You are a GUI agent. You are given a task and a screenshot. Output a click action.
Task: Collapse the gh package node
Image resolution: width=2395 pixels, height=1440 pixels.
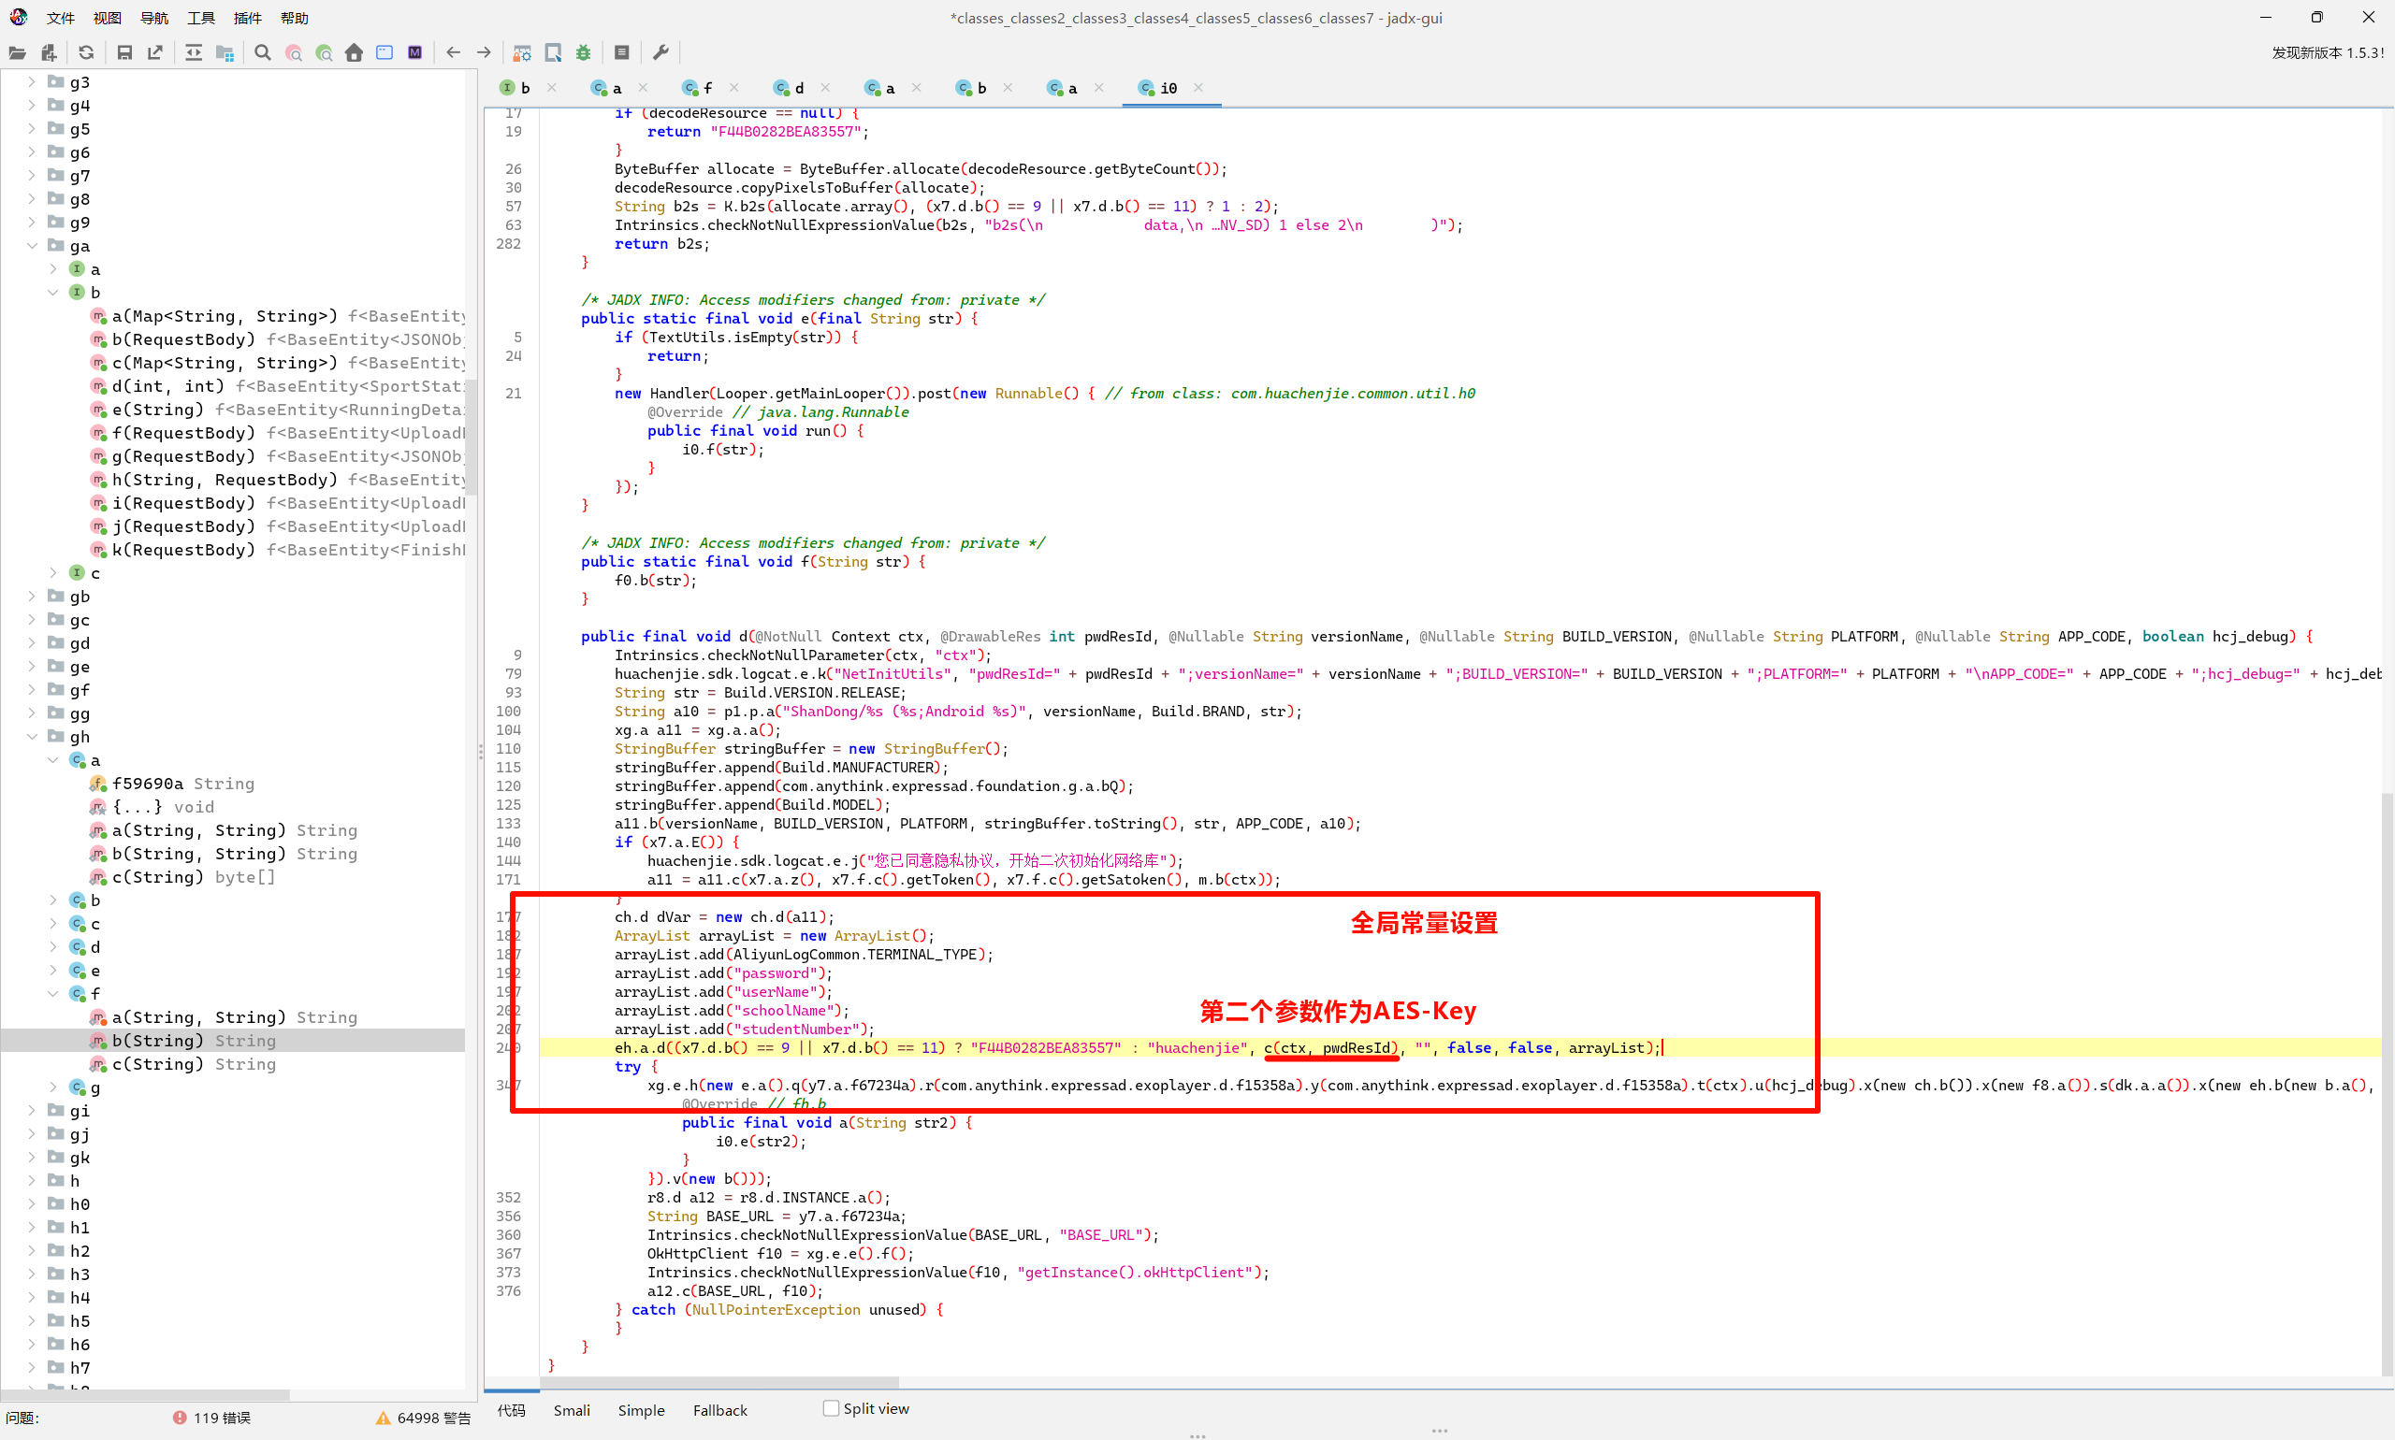(32, 737)
